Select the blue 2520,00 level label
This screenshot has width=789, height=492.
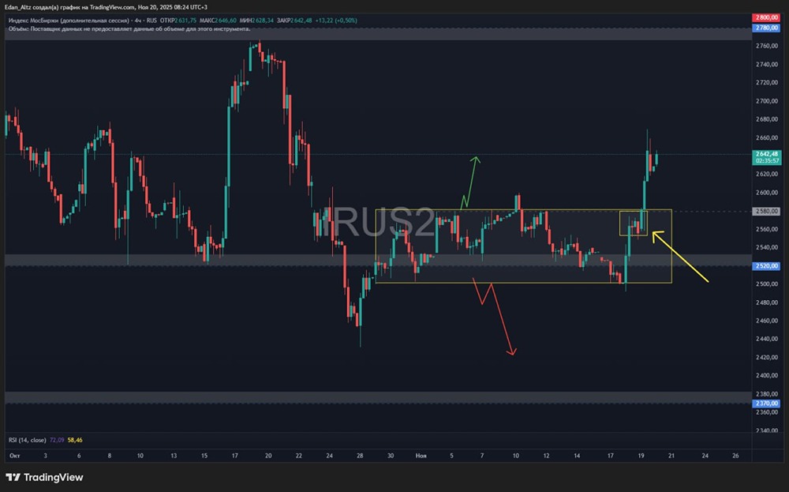point(766,266)
